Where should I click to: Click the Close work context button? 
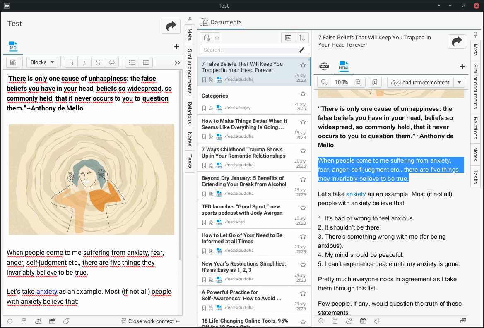pos(151,321)
